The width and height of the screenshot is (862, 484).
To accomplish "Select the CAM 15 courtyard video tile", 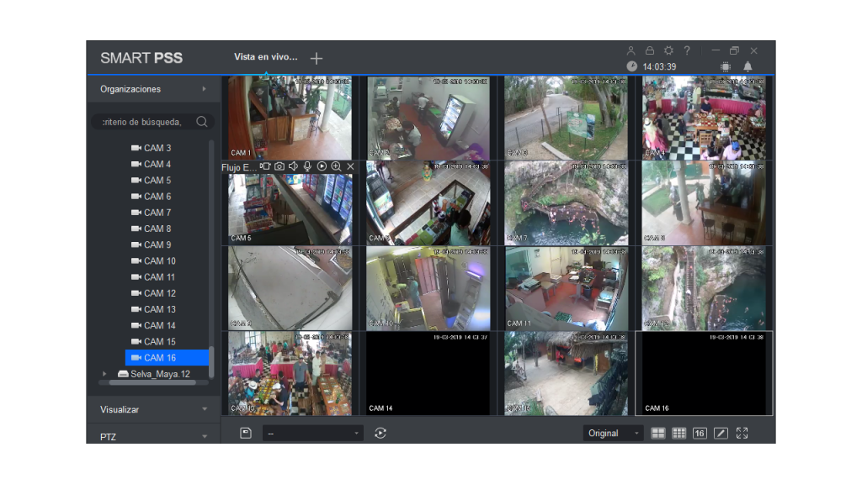I will (566, 373).
